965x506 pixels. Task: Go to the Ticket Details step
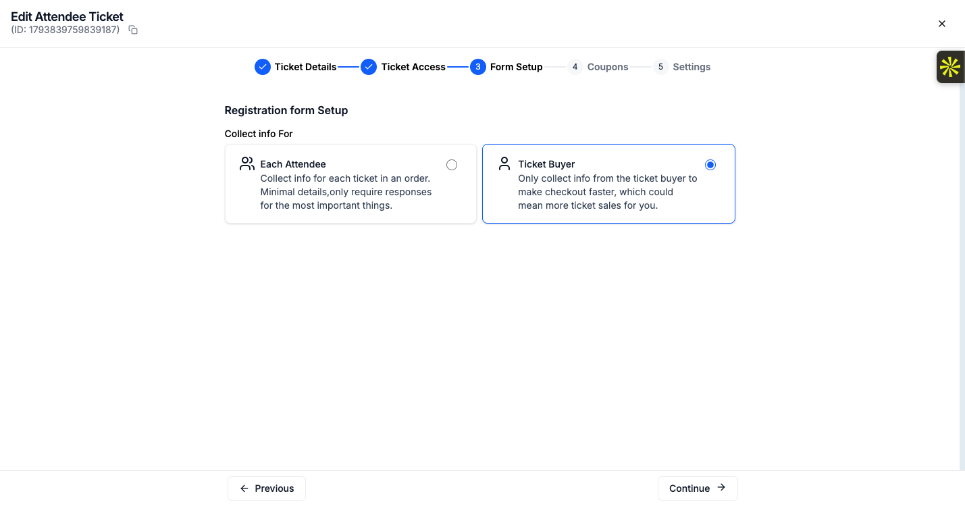pyautogui.click(x=296, y=67)
